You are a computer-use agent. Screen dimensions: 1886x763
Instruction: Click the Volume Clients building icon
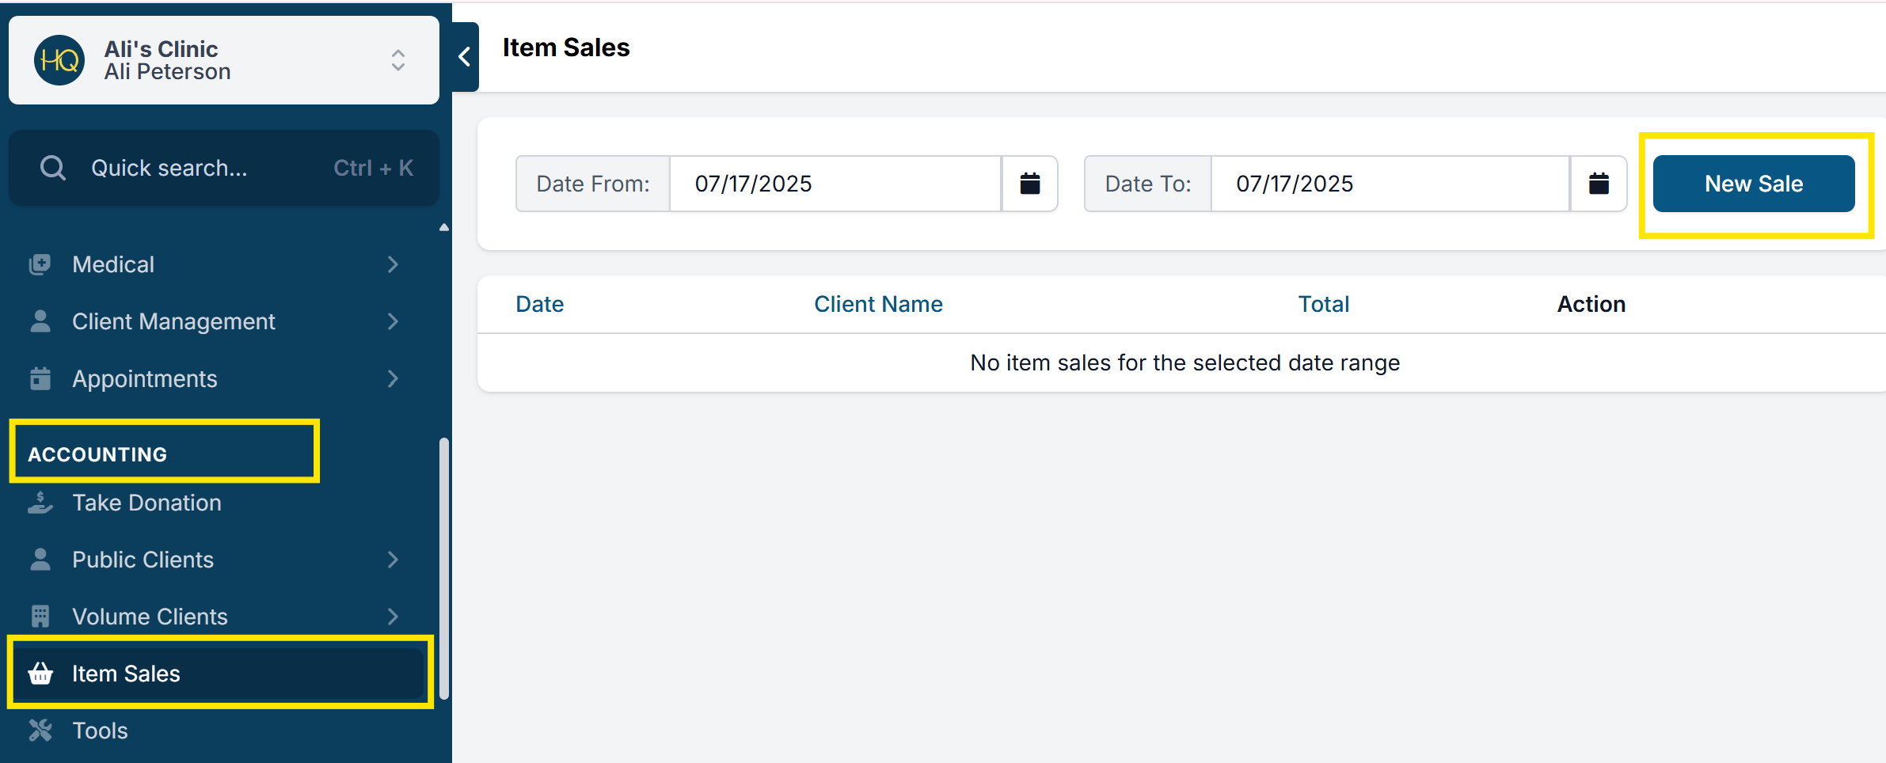40,617
